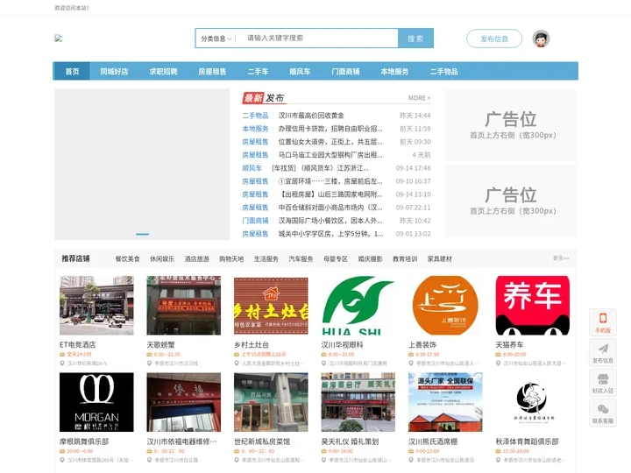Select the 家具建材 shop category tab
This screenshot has width=631, height=473.
pyautogui.click(x=439, y=258)
